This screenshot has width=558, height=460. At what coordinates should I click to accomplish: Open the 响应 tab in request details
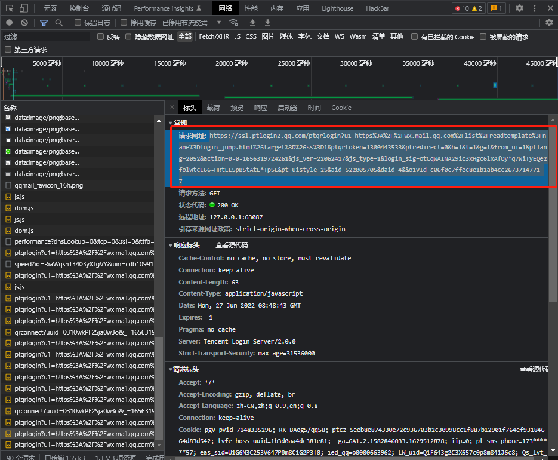click(x=260, y=108)
